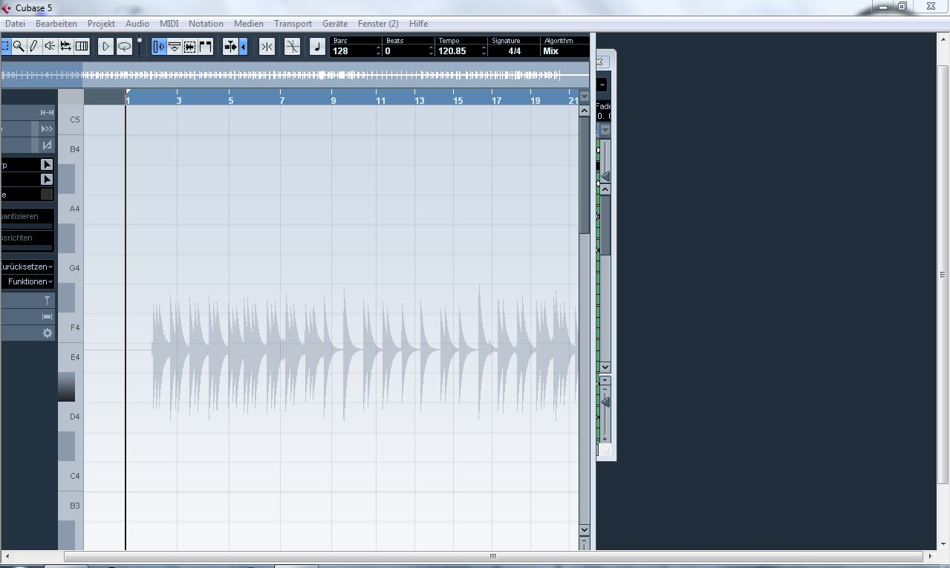Screen dimensions: 950x568
Task: Open the Fenster (2) menu
Action: (x=378, y=24)
